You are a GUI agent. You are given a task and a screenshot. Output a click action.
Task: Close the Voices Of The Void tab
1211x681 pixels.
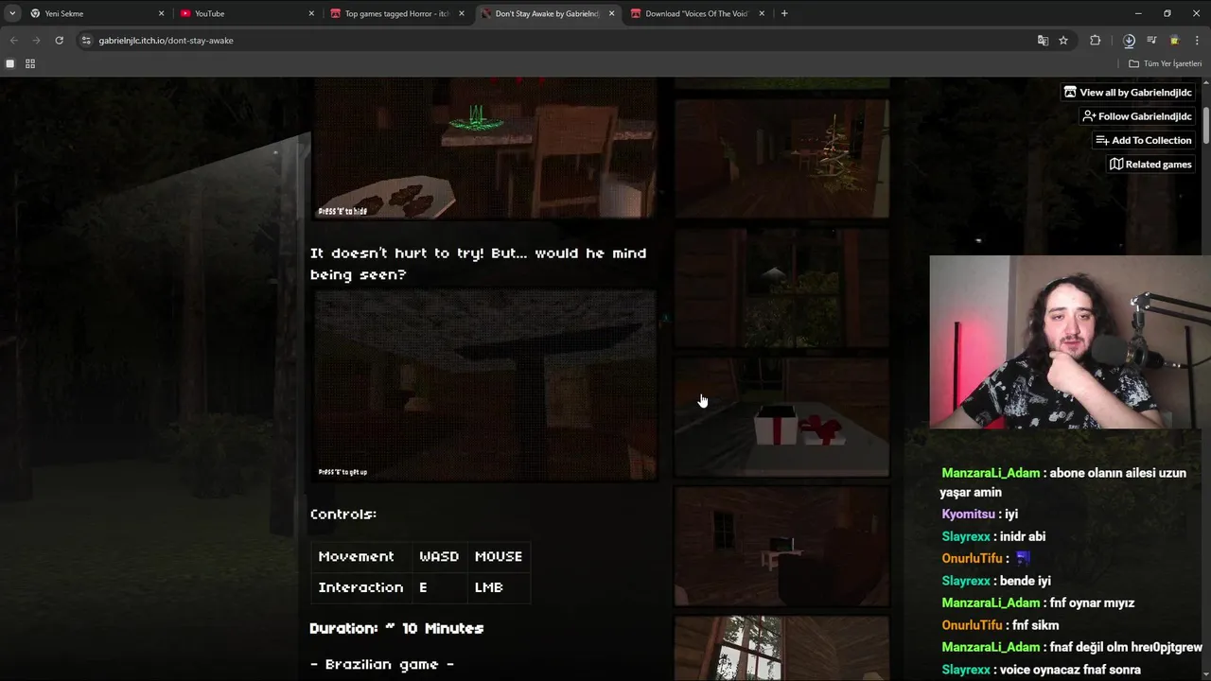point(762,13)
